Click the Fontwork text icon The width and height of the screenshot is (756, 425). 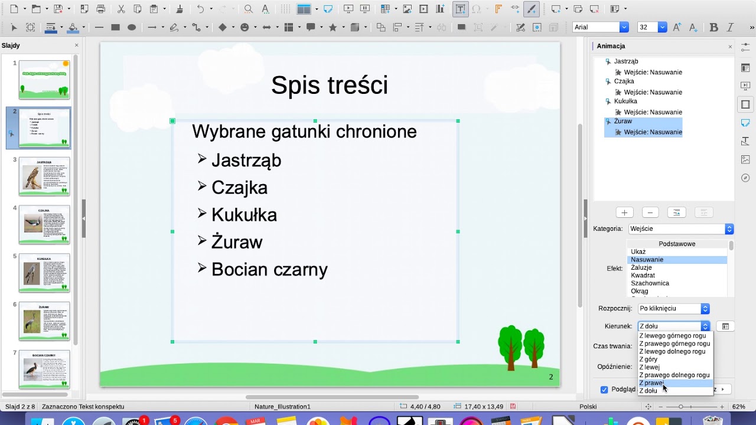coord(499,9)
